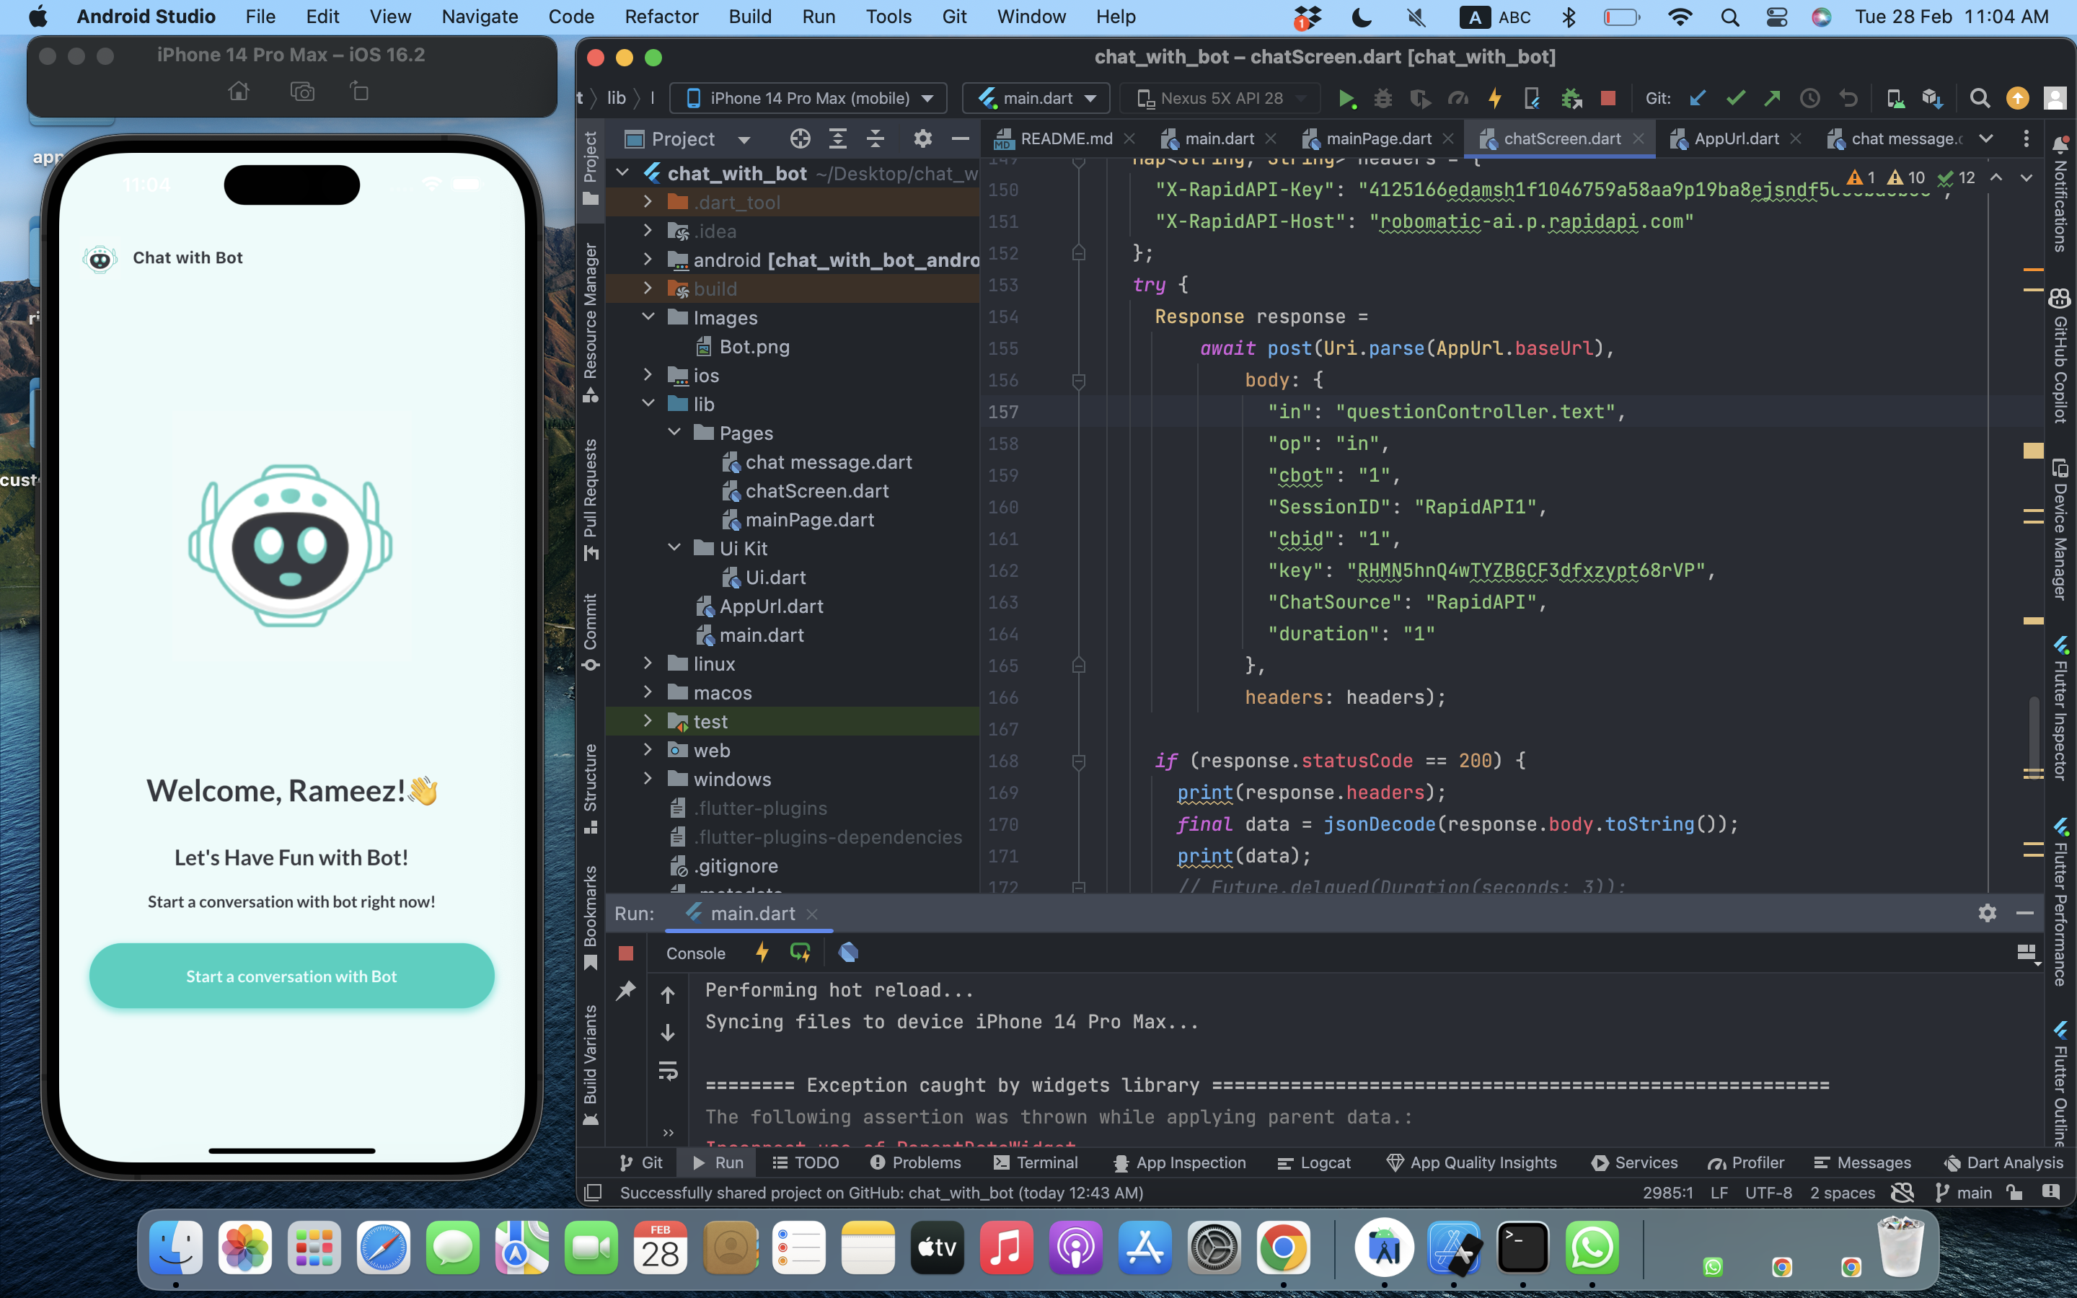This screenshot has height=1298, width=2077.
Task: Switch to the mainPage.dart editor tab
Action: point(1377,139)
